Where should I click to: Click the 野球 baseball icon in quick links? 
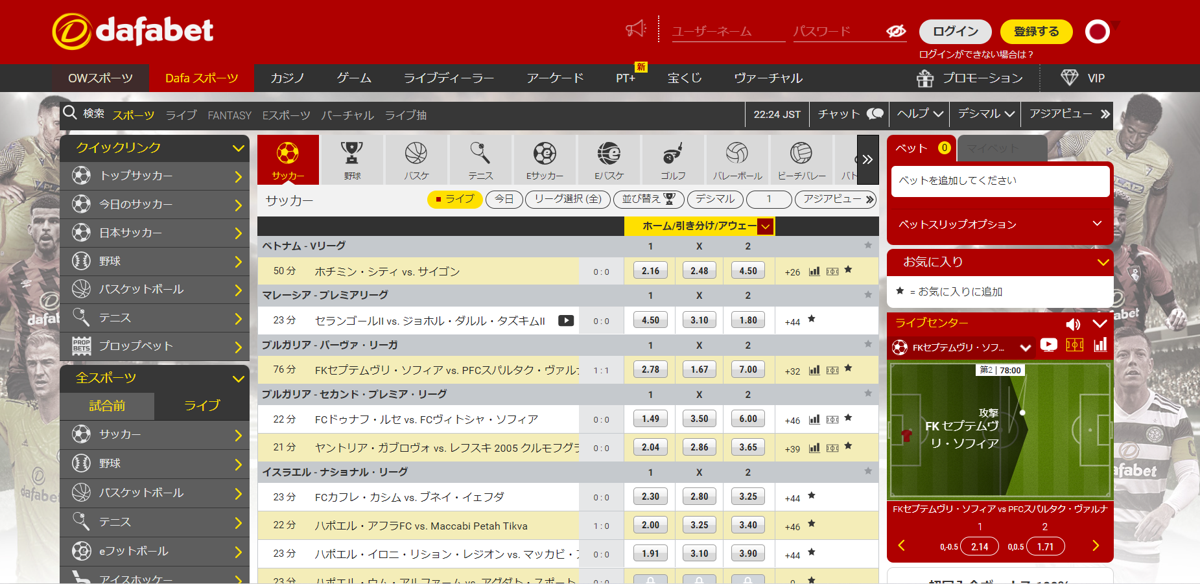[81, 261]
